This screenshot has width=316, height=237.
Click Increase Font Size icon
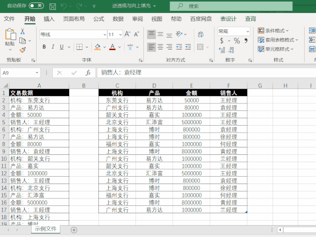tap(128, 34)
